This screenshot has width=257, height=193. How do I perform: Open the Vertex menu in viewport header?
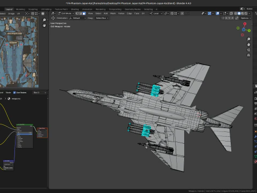tap(121, 13)
